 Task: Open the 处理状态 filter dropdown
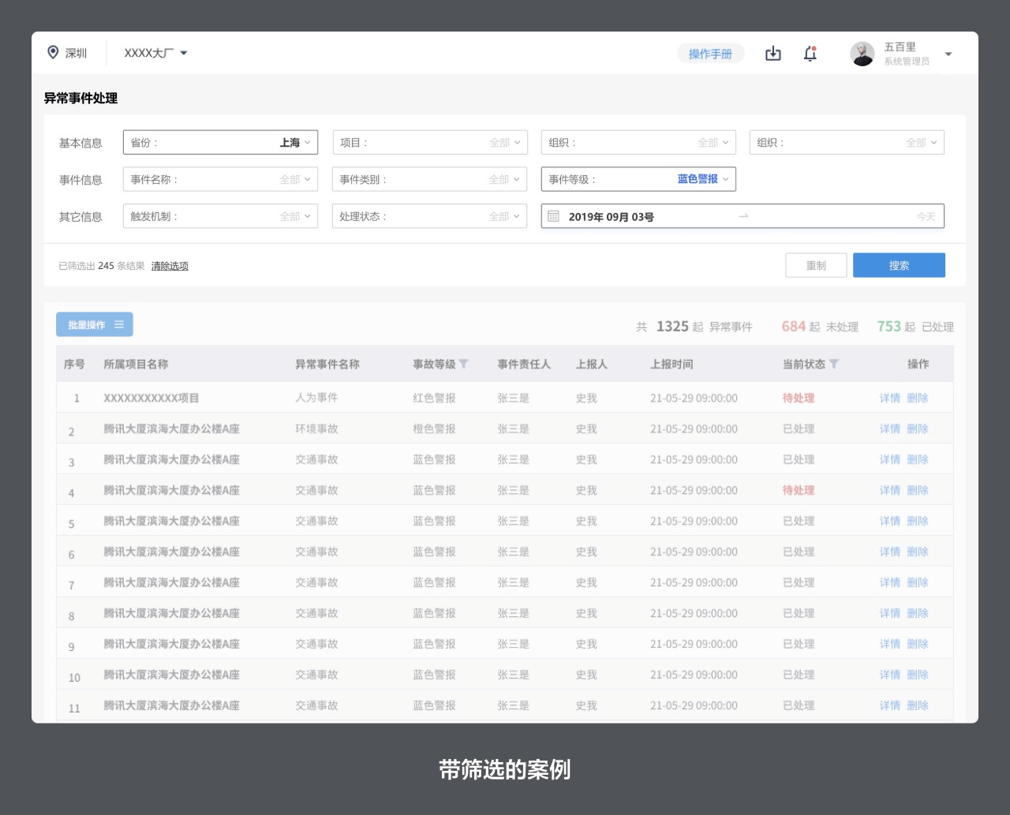coord(430,216)
